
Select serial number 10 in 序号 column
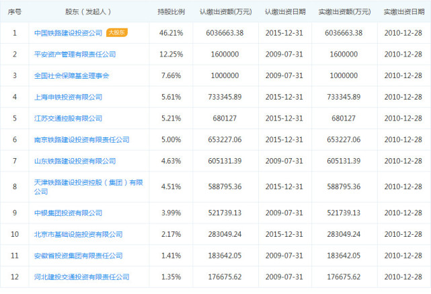[15, 234]
